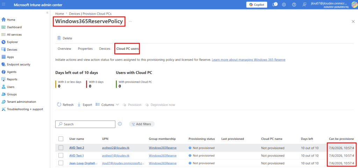Check the AVD Test 1 row checkbox
The image size is (358, 168).
pos(61,155)
